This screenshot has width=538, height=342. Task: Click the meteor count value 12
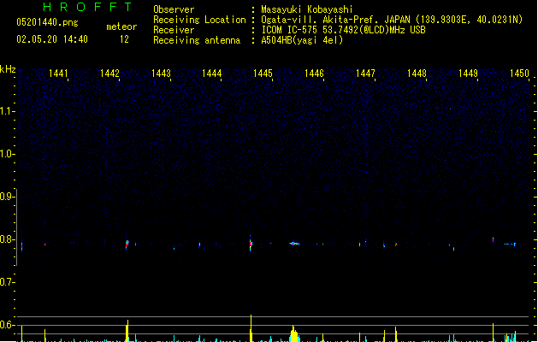[x=124, y=39]
